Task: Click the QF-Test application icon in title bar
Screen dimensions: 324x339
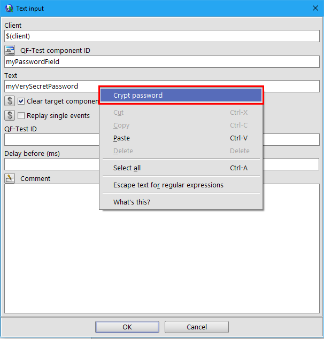Action: [9, 9]
